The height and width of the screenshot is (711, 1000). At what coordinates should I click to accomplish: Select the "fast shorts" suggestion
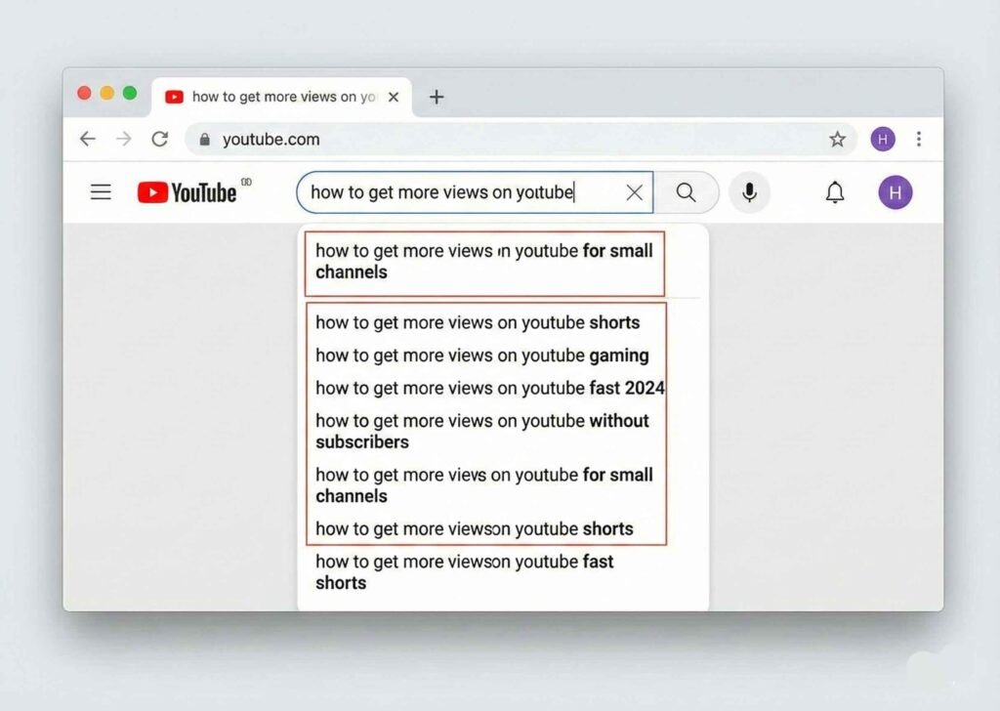tap(465, 571)
